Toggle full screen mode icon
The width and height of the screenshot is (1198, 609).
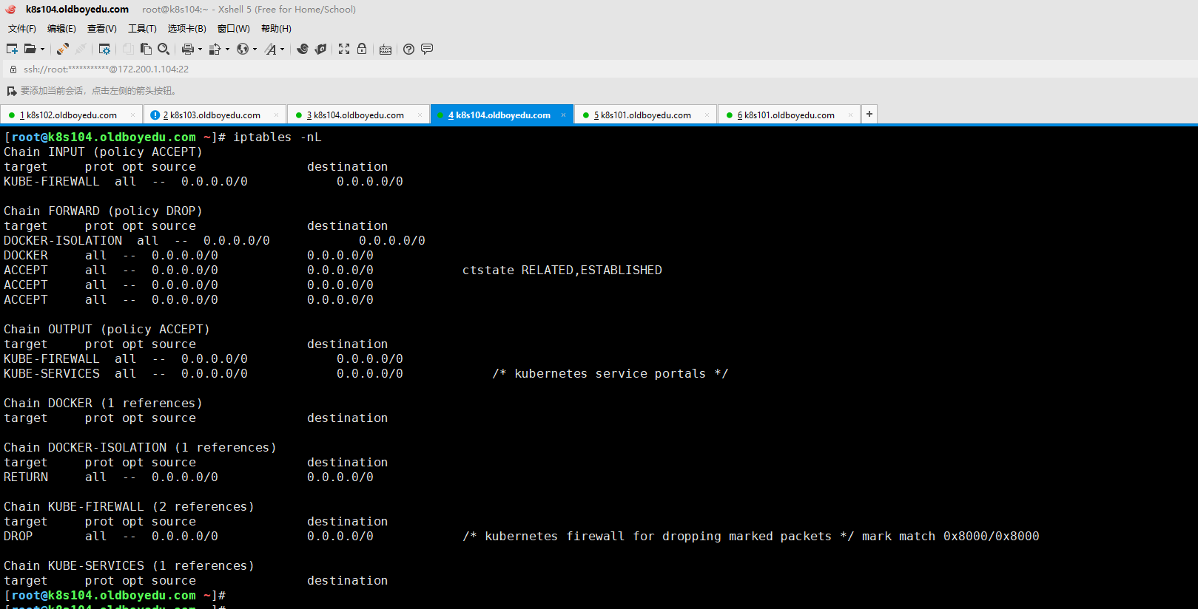coord(344,49)
